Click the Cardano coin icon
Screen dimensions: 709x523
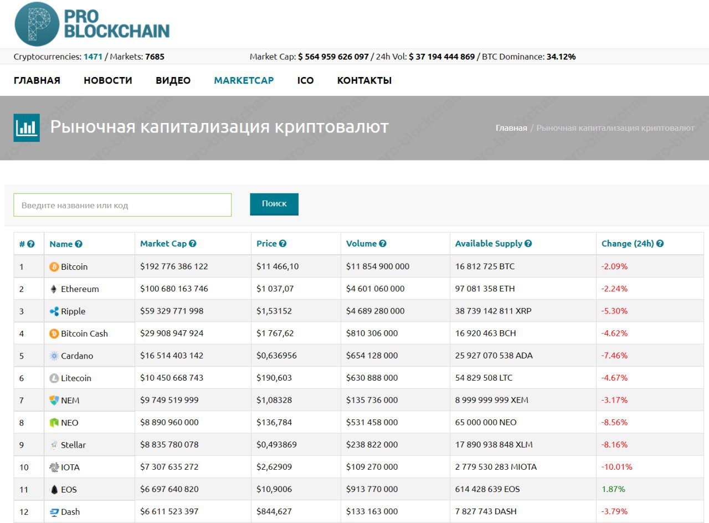[x=54, y=356]
